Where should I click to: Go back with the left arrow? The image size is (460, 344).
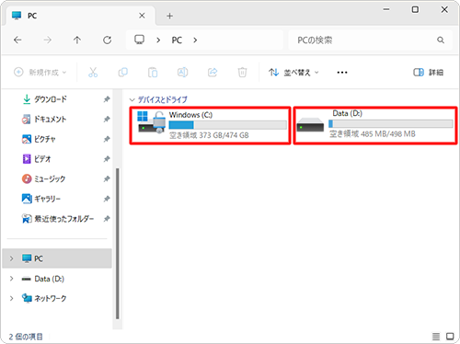click(17, 40)
